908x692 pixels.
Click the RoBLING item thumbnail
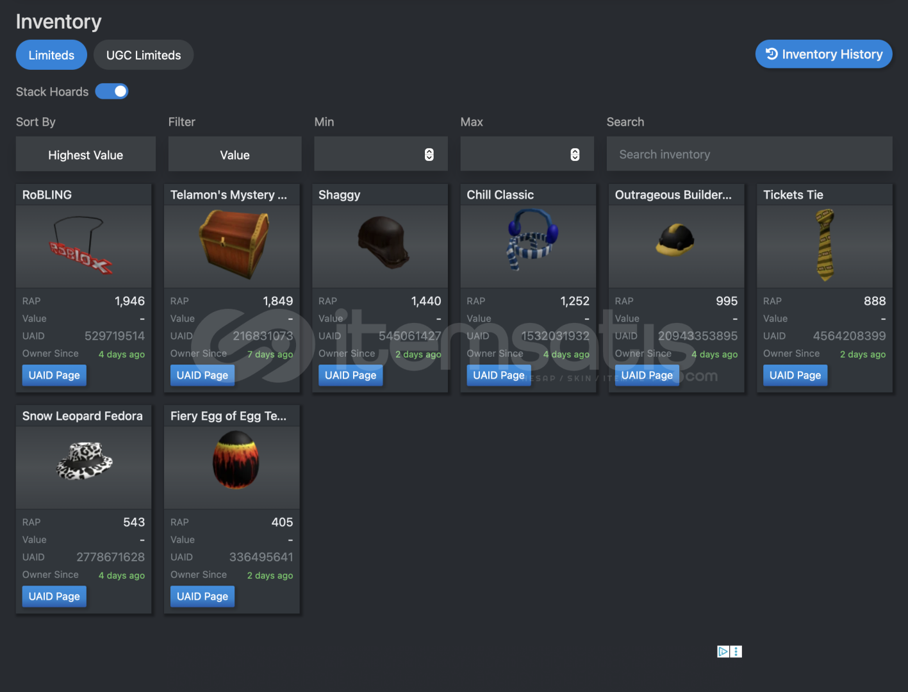(x=83, y=246)
